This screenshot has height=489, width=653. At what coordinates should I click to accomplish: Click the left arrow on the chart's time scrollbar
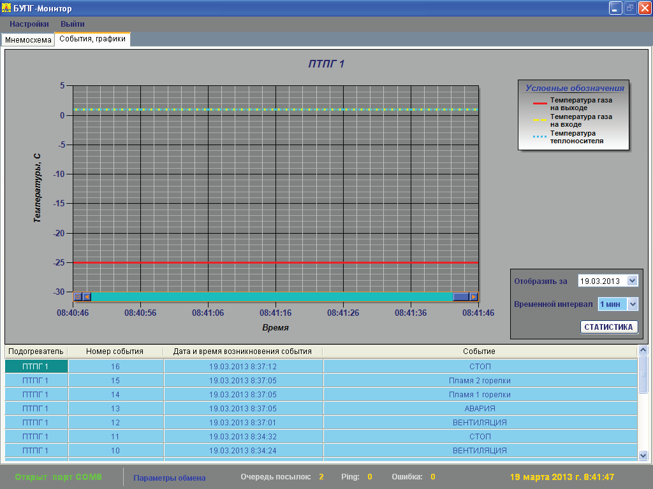(x=87, y=297)
